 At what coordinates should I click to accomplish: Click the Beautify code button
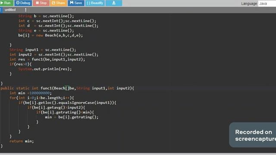(x=95, y=3)
